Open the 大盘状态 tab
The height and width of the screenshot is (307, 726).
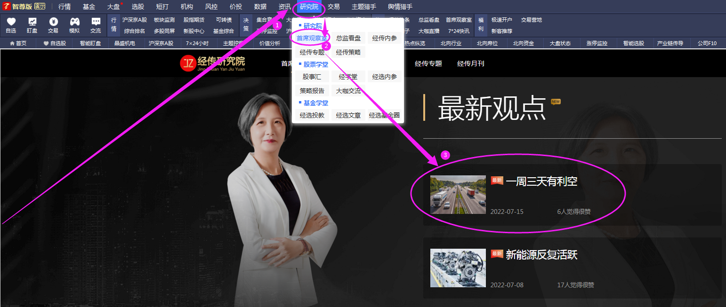click(560, 43)
